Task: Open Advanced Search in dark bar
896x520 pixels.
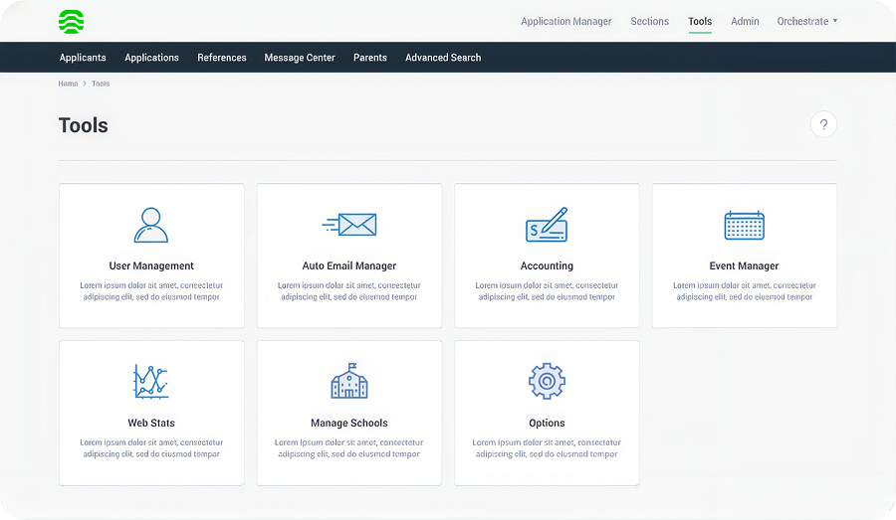Action: click(443, 57)
